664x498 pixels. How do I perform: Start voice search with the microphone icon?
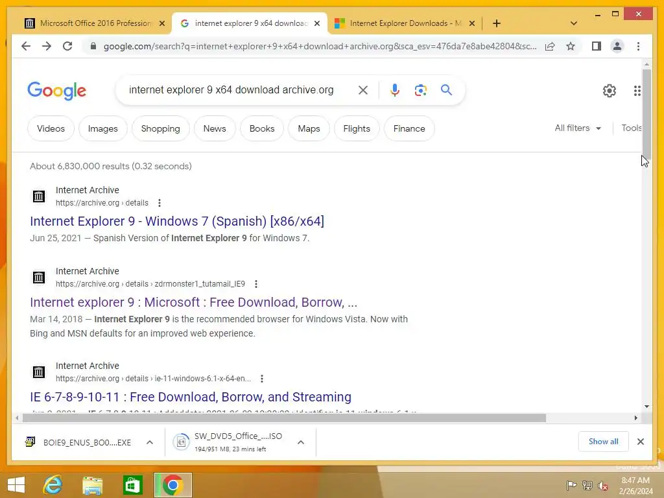tap(395, 89)
